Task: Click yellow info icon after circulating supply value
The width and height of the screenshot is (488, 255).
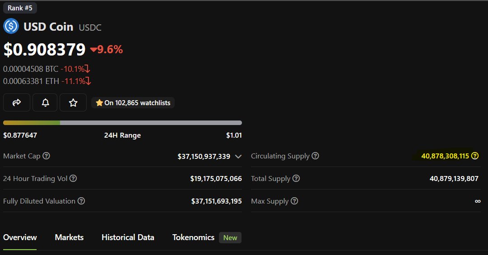Action: [x=475, y=156]
